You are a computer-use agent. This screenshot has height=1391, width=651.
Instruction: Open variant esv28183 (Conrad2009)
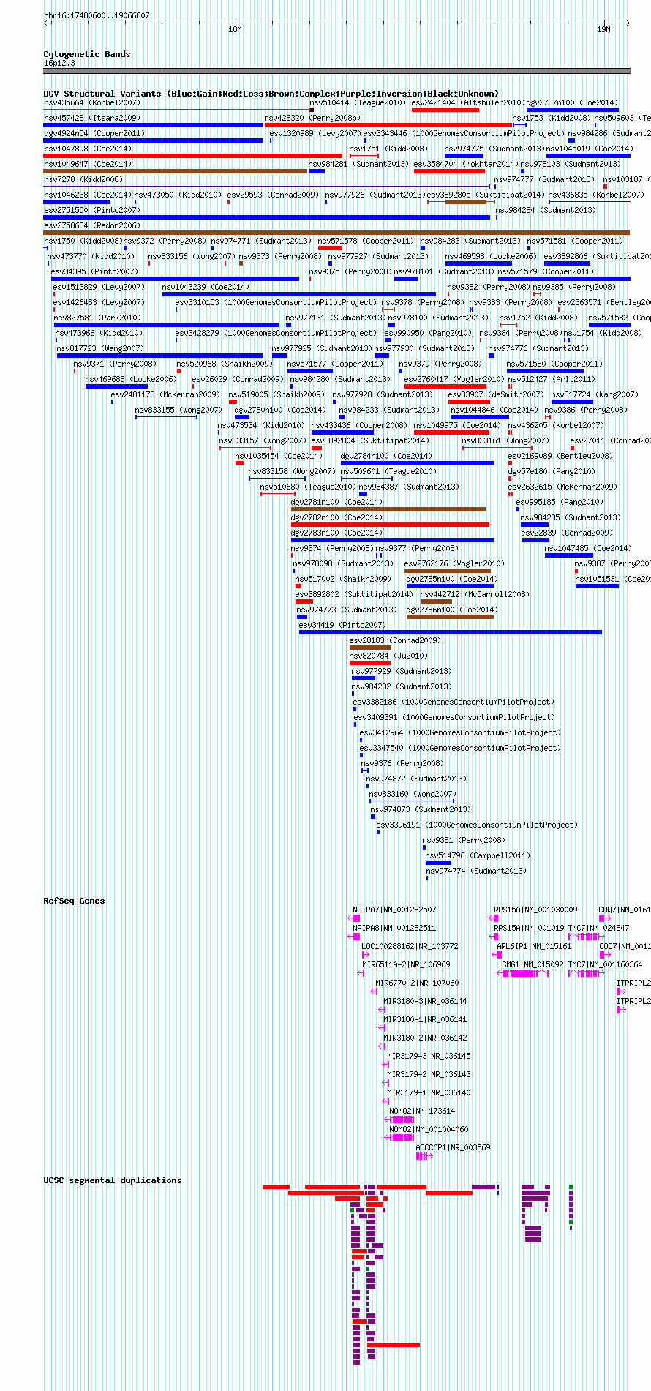370,648
